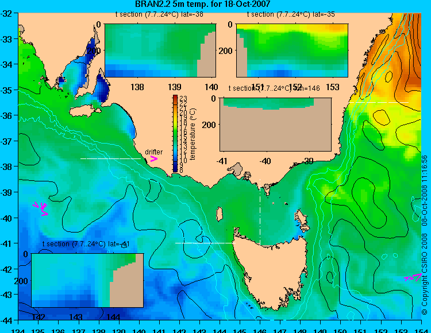Viewport: 431px width, 333px height.
Task: Click the 142 tick under the lat=-41 section
Action: point(38,317)
